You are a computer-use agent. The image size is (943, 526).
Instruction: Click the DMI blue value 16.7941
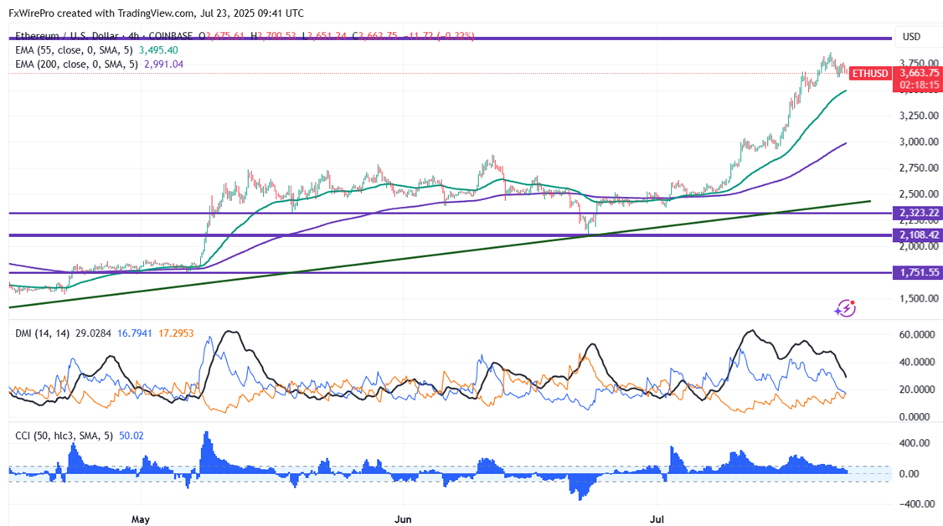135,333
